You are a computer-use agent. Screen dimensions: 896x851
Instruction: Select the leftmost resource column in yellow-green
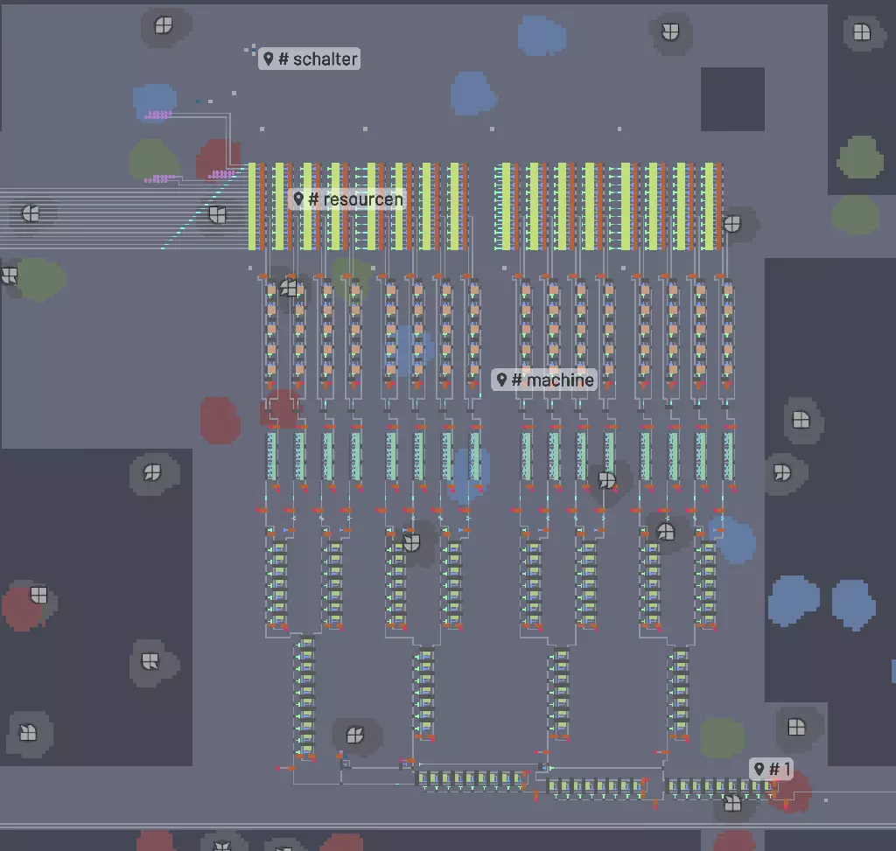[256, 206]
